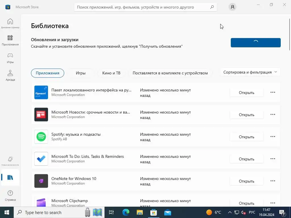The width and height of the screenshot is (291, 218).
Task: Select Поставляется в комплекте с устройством tab
Action: pyautogui.click(x=170, y=73)
